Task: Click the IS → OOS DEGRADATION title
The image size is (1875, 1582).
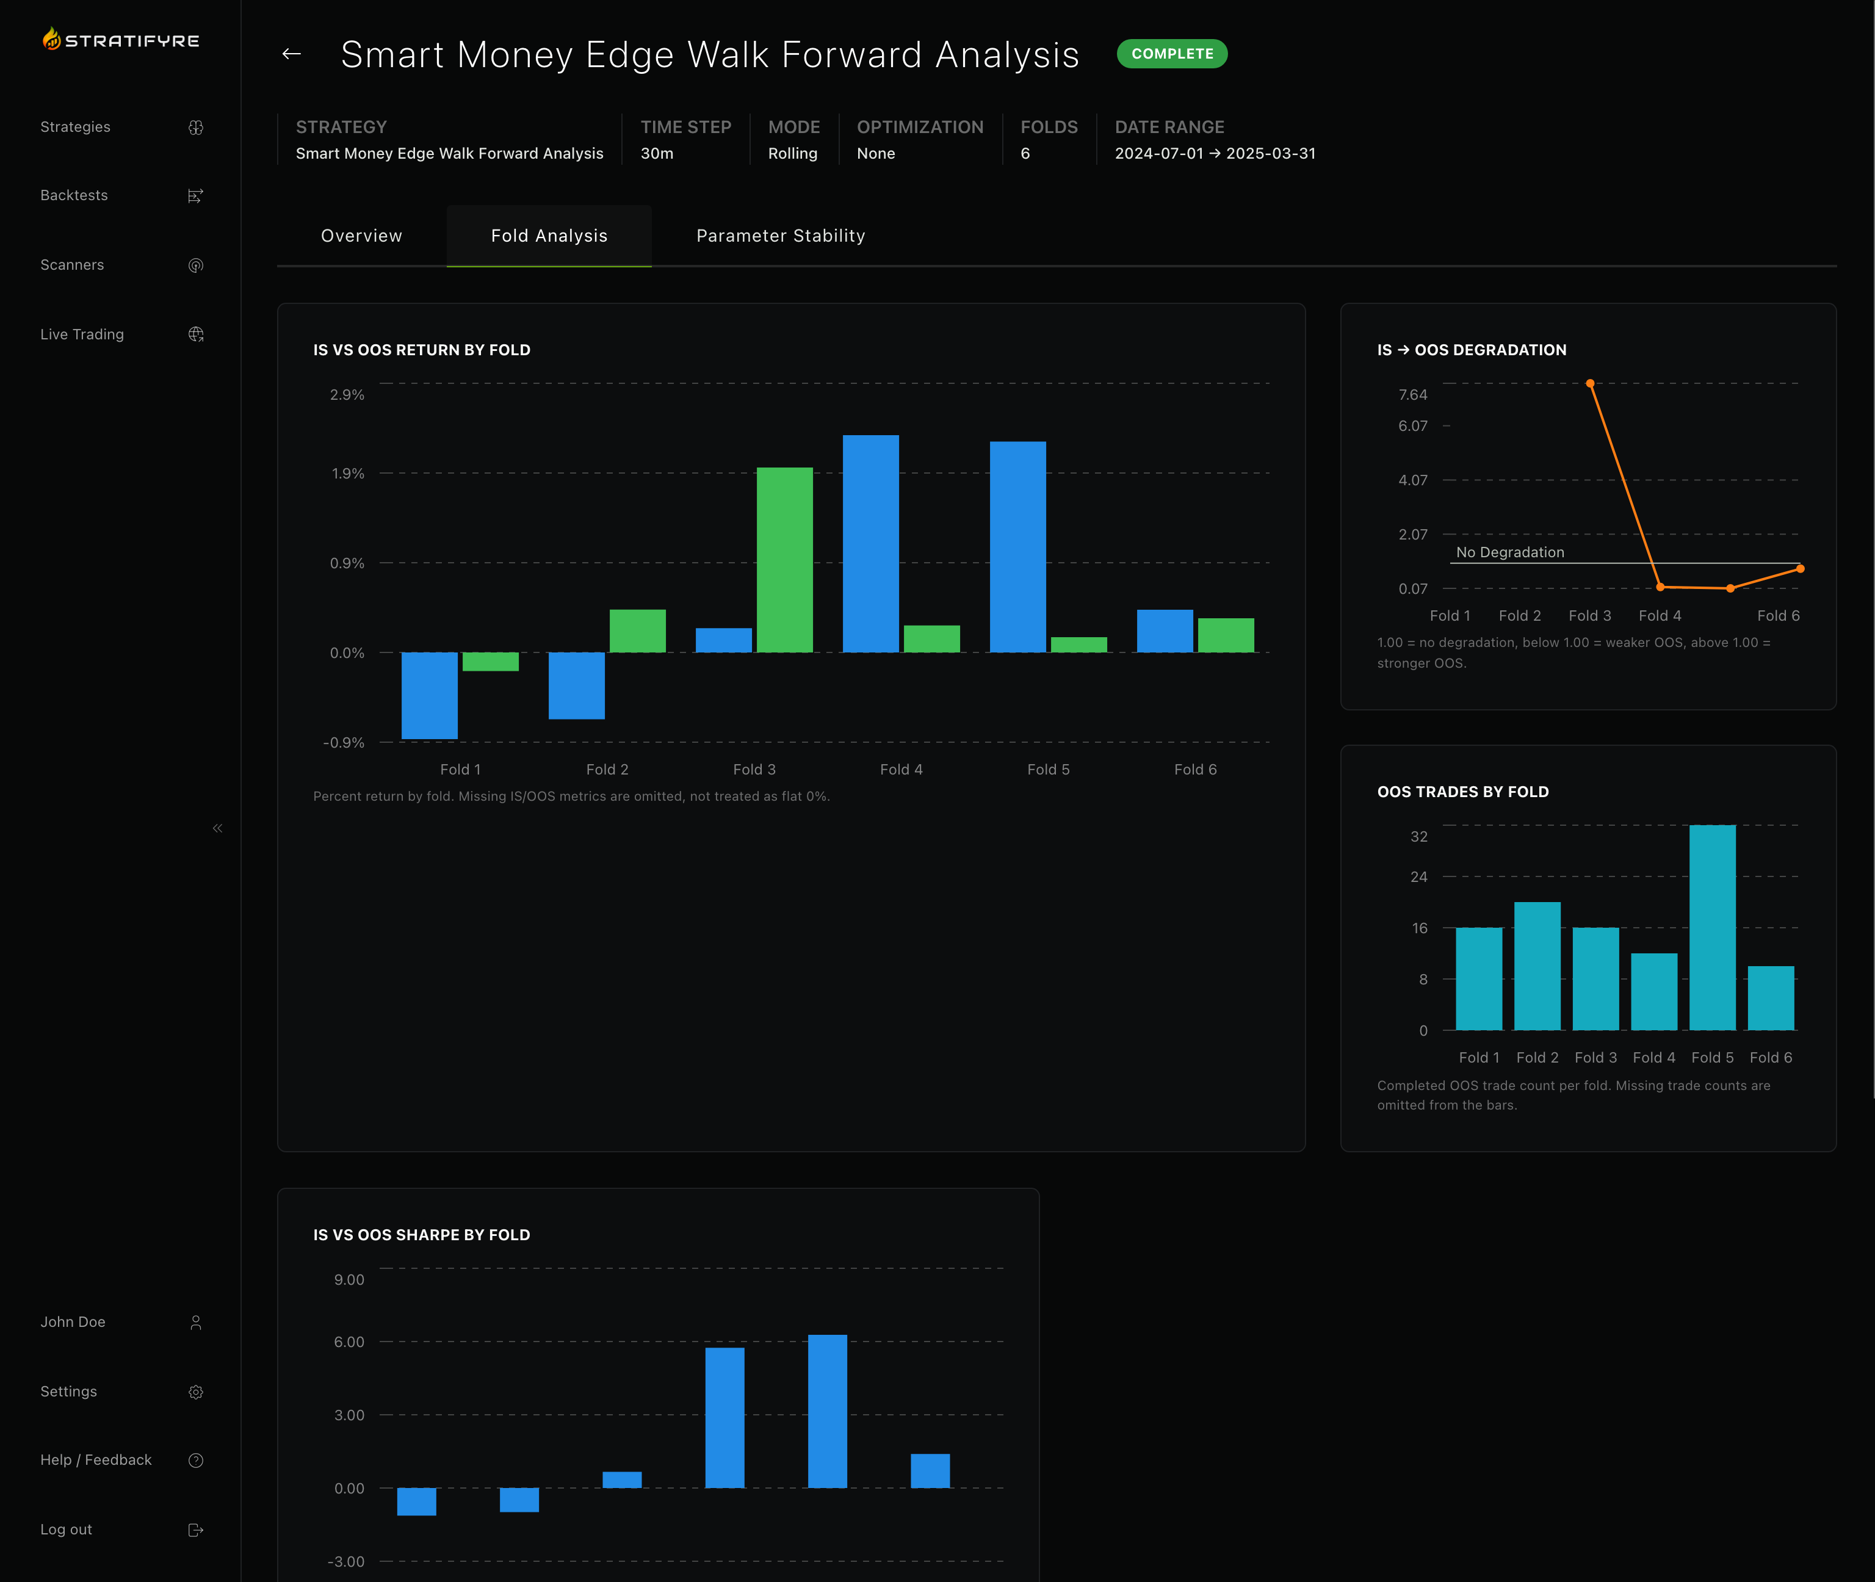Action: click(x=1472, y=350)
